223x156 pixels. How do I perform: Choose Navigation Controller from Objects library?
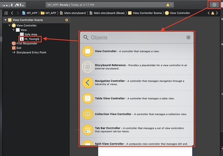click(x=137, y=82)
